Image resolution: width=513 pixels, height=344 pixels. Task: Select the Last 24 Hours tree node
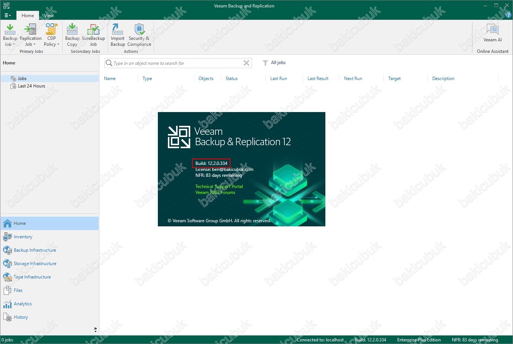click(x=31, y=86)
